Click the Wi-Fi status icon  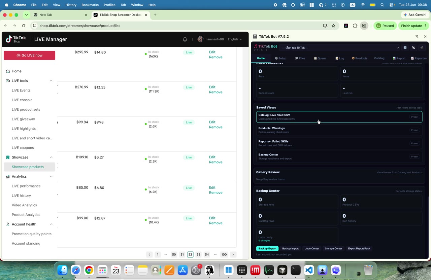tap(363, 5)
